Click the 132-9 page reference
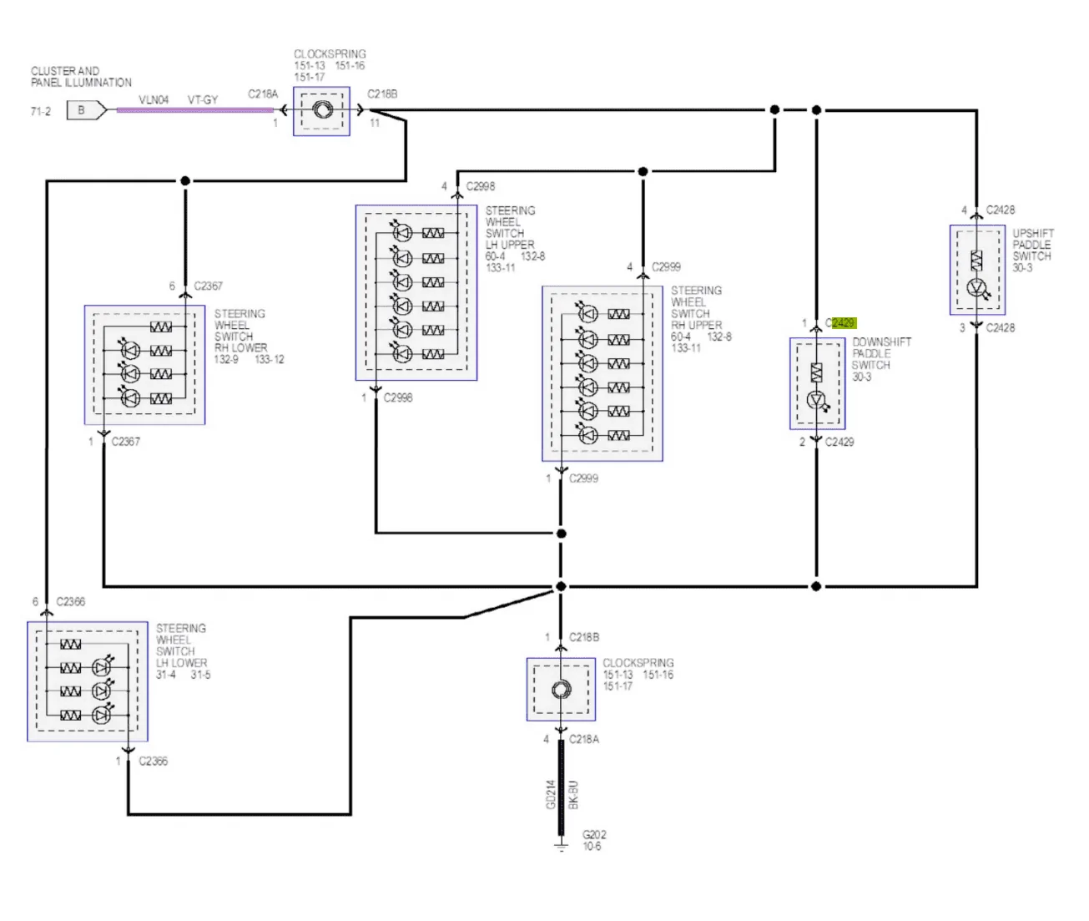Screen dimensions: 1089x921 click(x=226, y=359)
